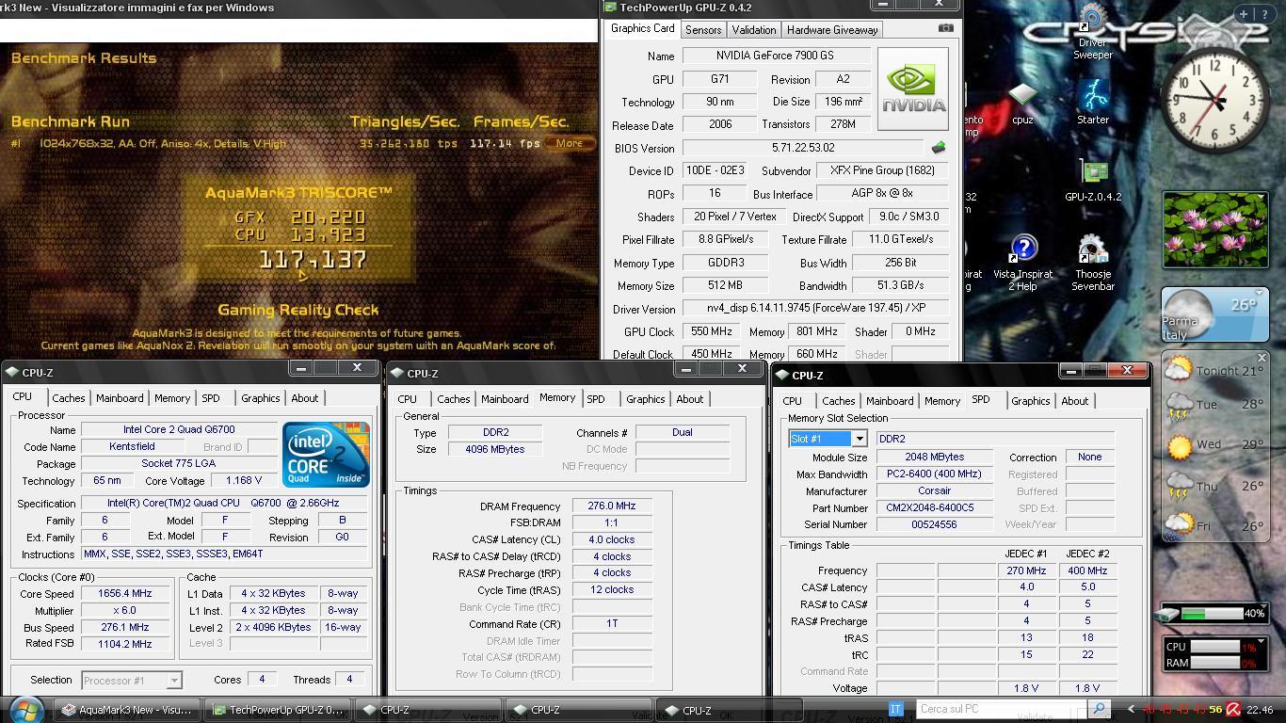1286x723 pixels.
Task: Click the CPU meter gadget corner arrow
Action: (x=1262, y=640)
